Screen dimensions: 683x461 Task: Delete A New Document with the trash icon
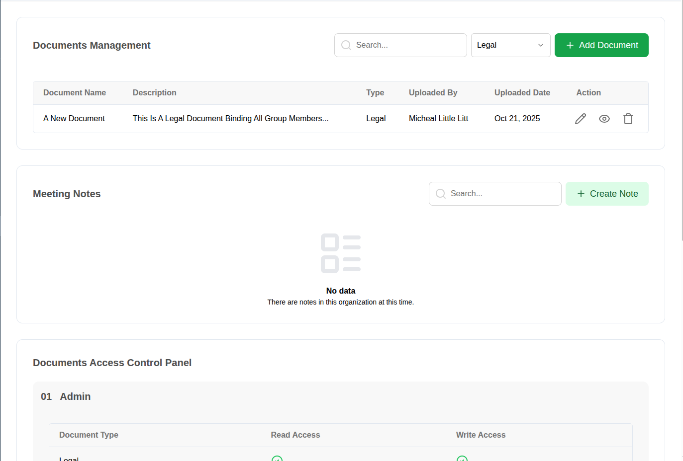click(628, 119)
